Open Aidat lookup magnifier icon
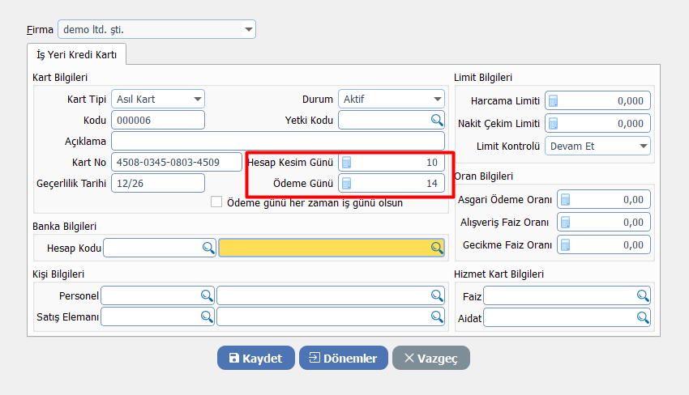The width and height of the screenshot is (689, 395). coord(643,317)
